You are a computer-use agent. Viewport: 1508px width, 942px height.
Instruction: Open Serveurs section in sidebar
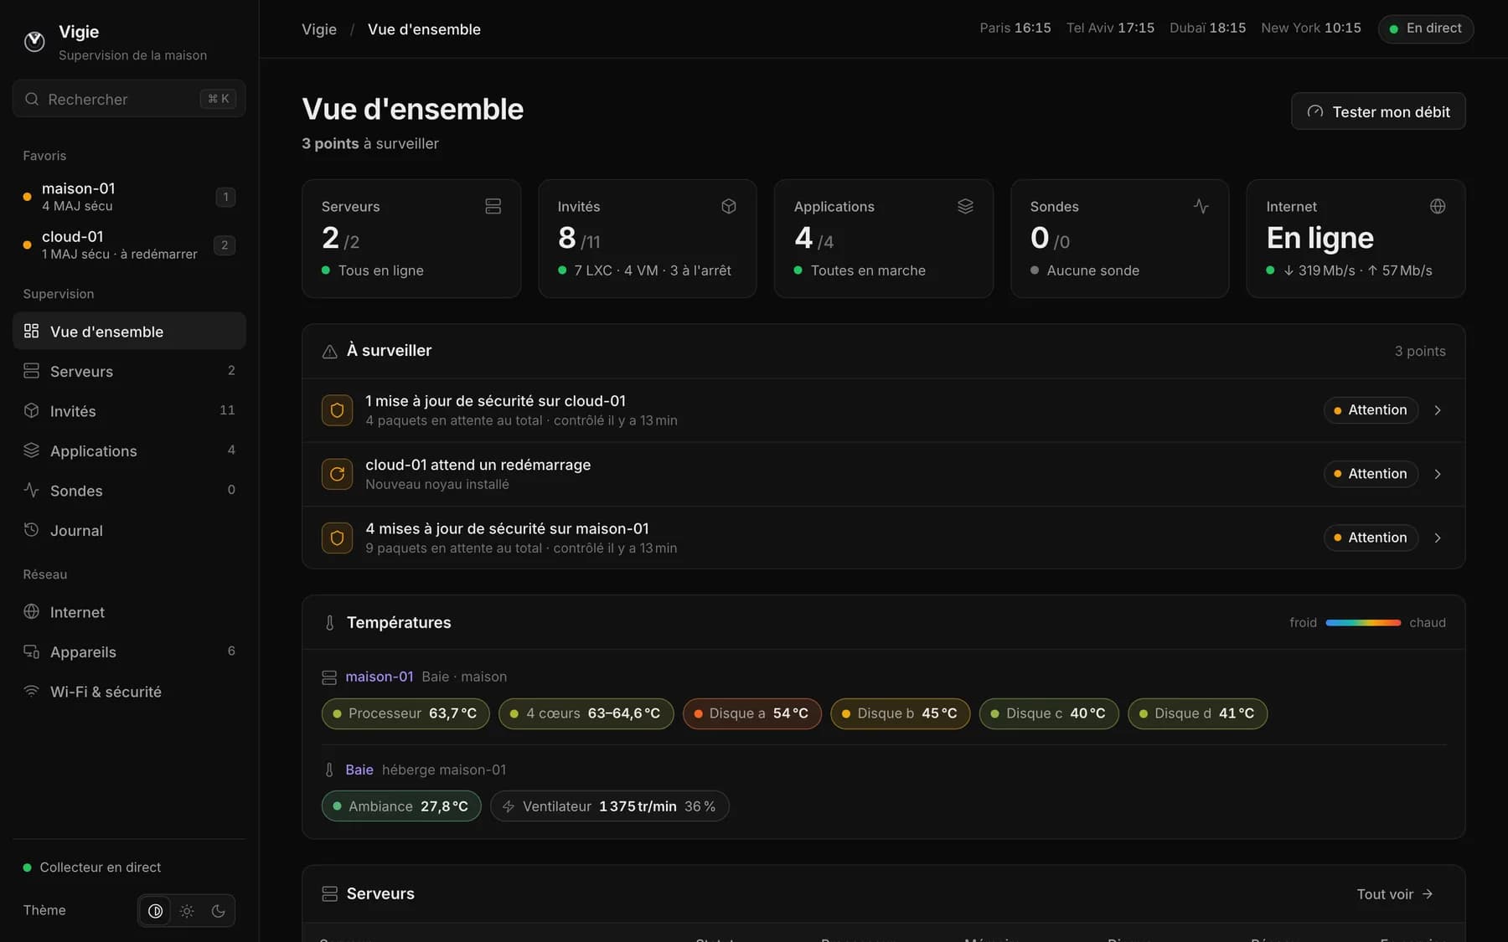tap(129, 371)
